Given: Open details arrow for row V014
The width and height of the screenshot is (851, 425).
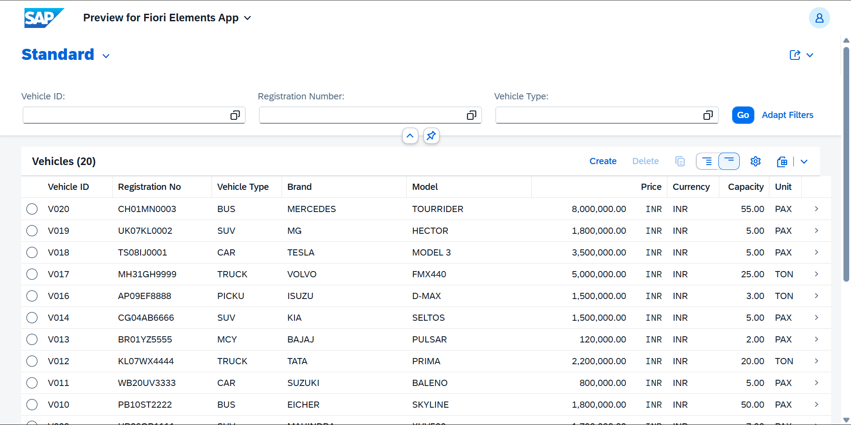Looking at the screenshot, I should (816, 318).
